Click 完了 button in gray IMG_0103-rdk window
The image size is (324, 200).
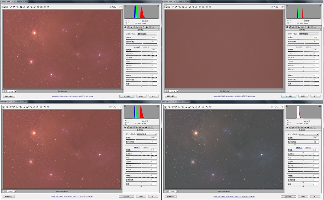[x=315, y=197]
